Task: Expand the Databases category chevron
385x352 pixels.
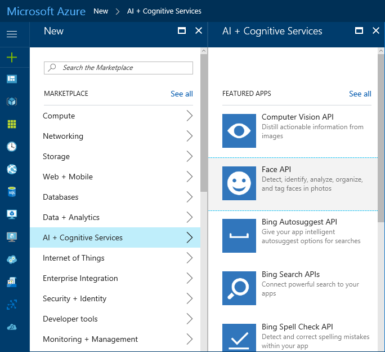Action: coord(189,197)
